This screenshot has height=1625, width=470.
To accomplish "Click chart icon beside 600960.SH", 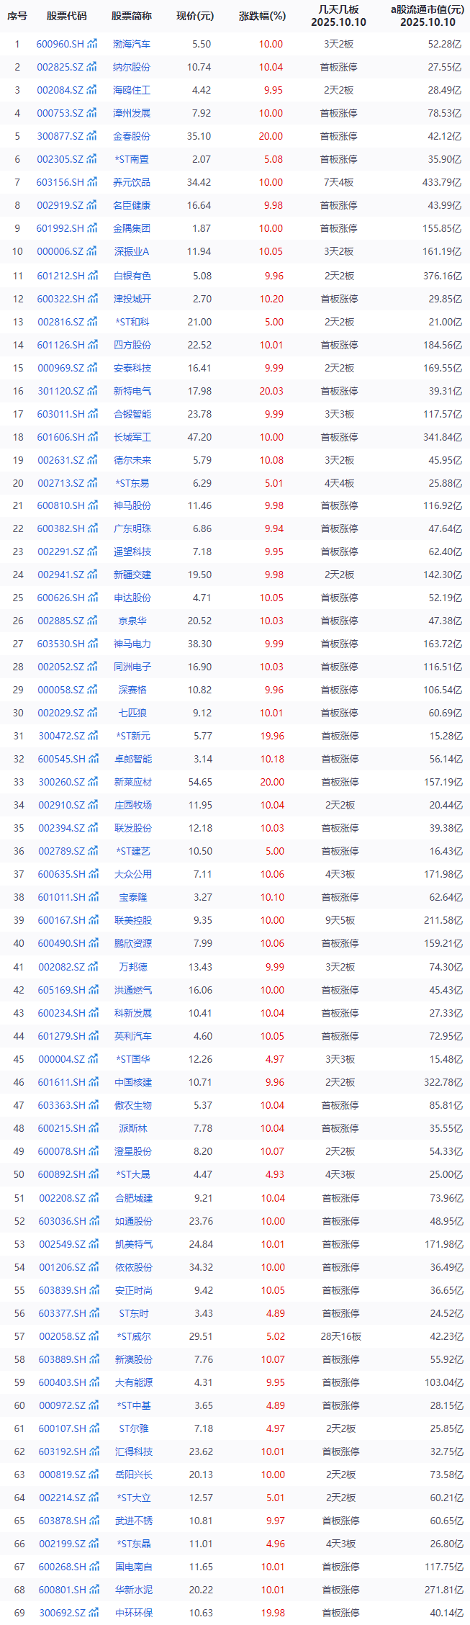I will point(92,44).
